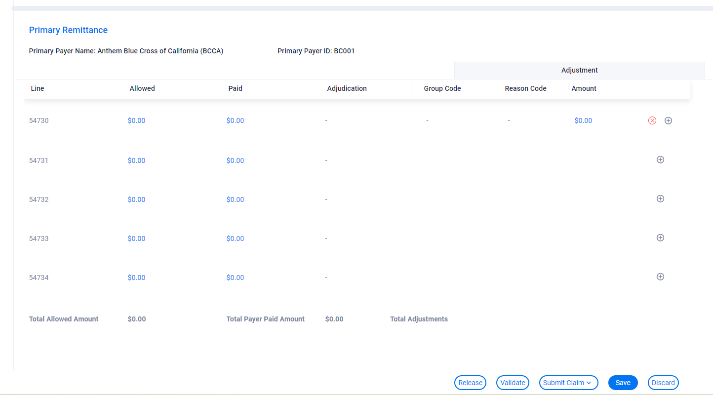The image size is (713, 395).
Task: Click line number 54732
Action: pos(39,199)
